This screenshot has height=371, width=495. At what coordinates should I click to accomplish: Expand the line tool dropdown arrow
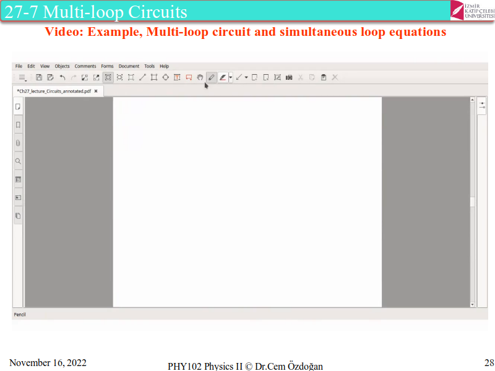(x=246, y=78)
